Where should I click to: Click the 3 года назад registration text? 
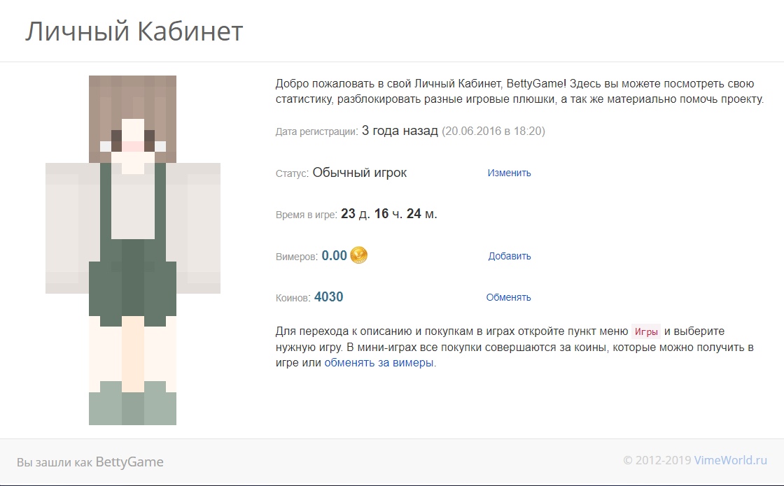(x=400, y=131)
